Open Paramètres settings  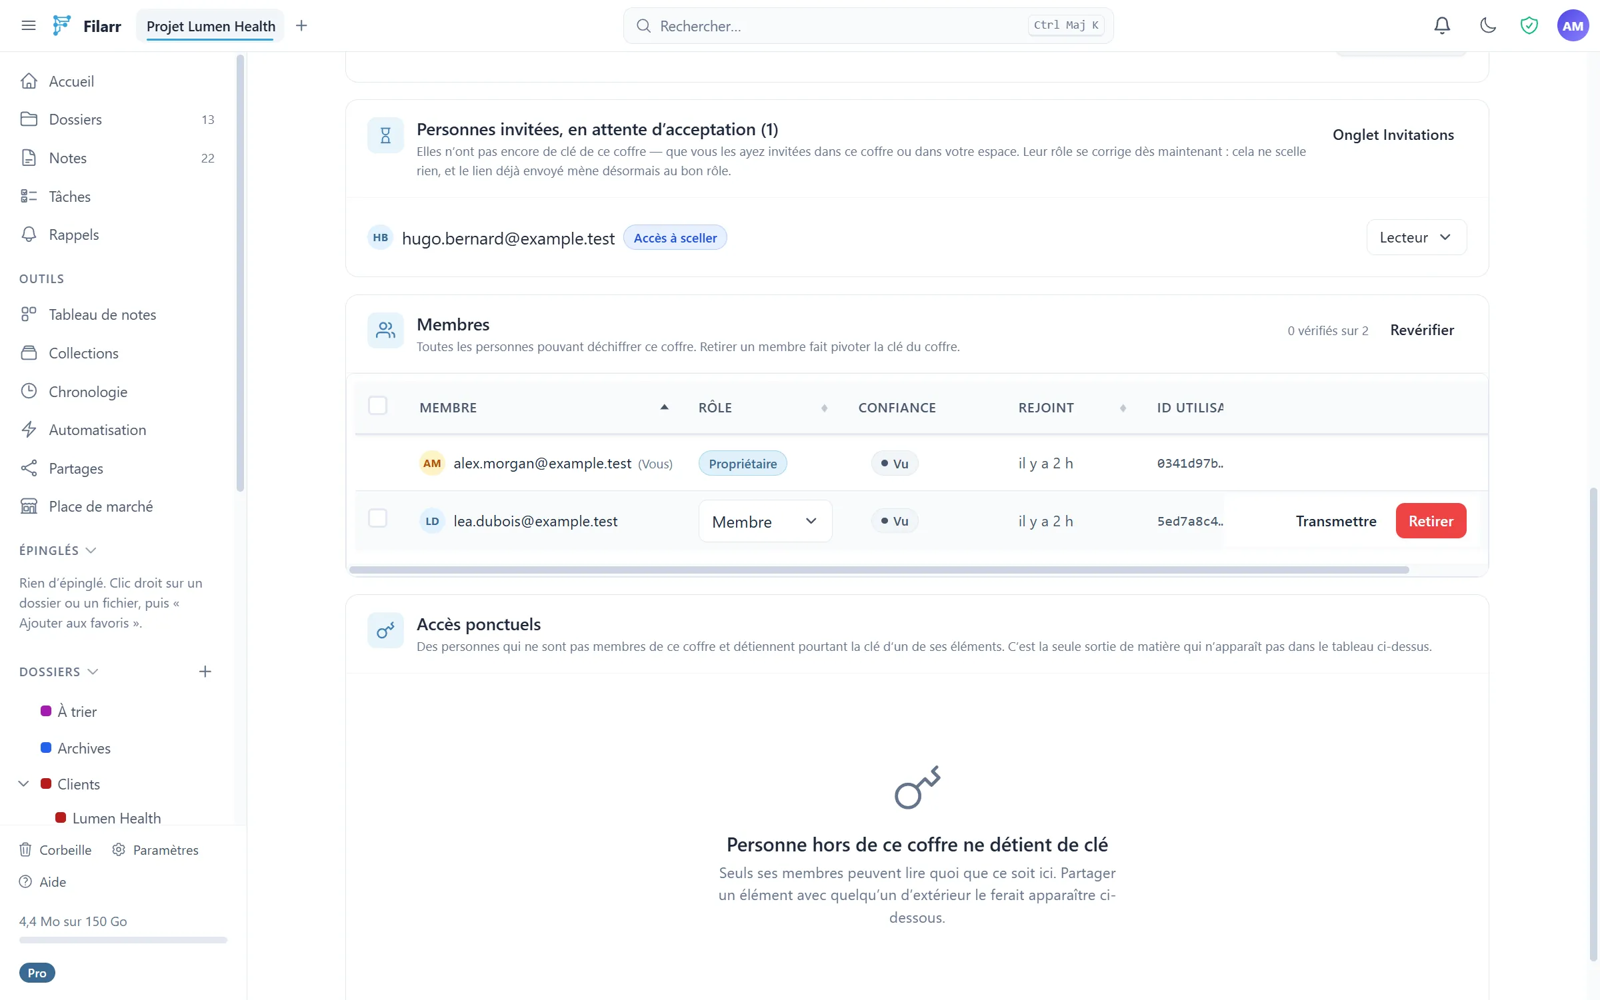pos(155,850)
